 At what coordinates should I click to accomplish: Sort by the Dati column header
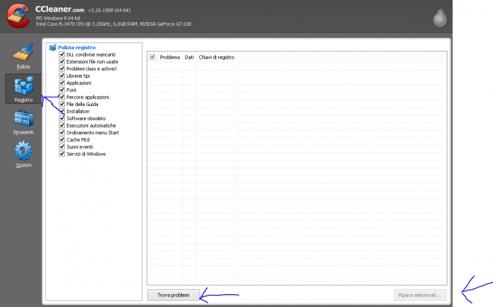(x=189, y=57)
